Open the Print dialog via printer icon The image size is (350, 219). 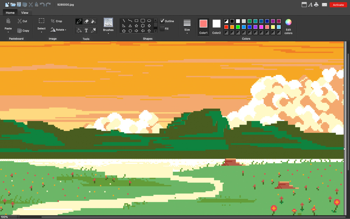(x=316, y=5)
